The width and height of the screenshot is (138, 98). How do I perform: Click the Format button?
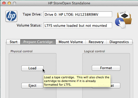(106, 68)
